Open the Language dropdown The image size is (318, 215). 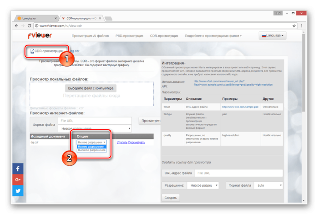pyautogui.click(x=273, y=36)
